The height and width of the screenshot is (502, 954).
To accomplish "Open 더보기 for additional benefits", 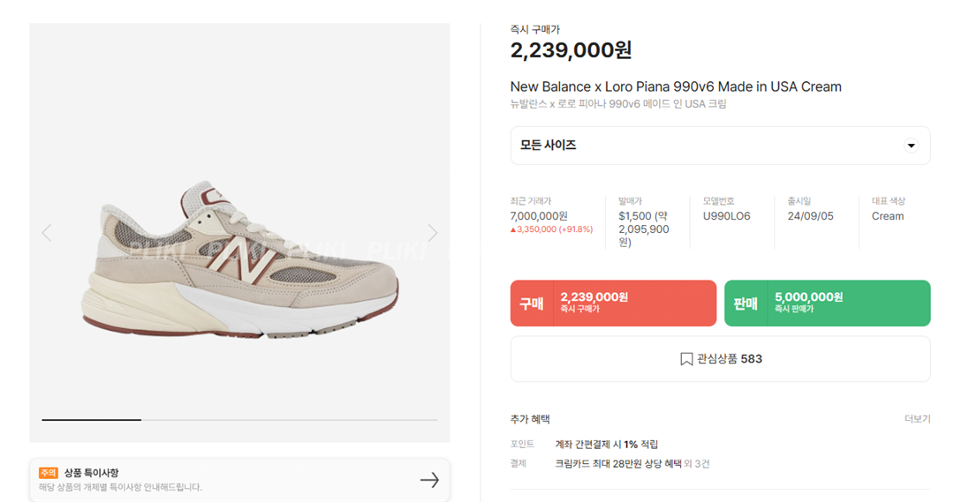I will tap(917, 419).
